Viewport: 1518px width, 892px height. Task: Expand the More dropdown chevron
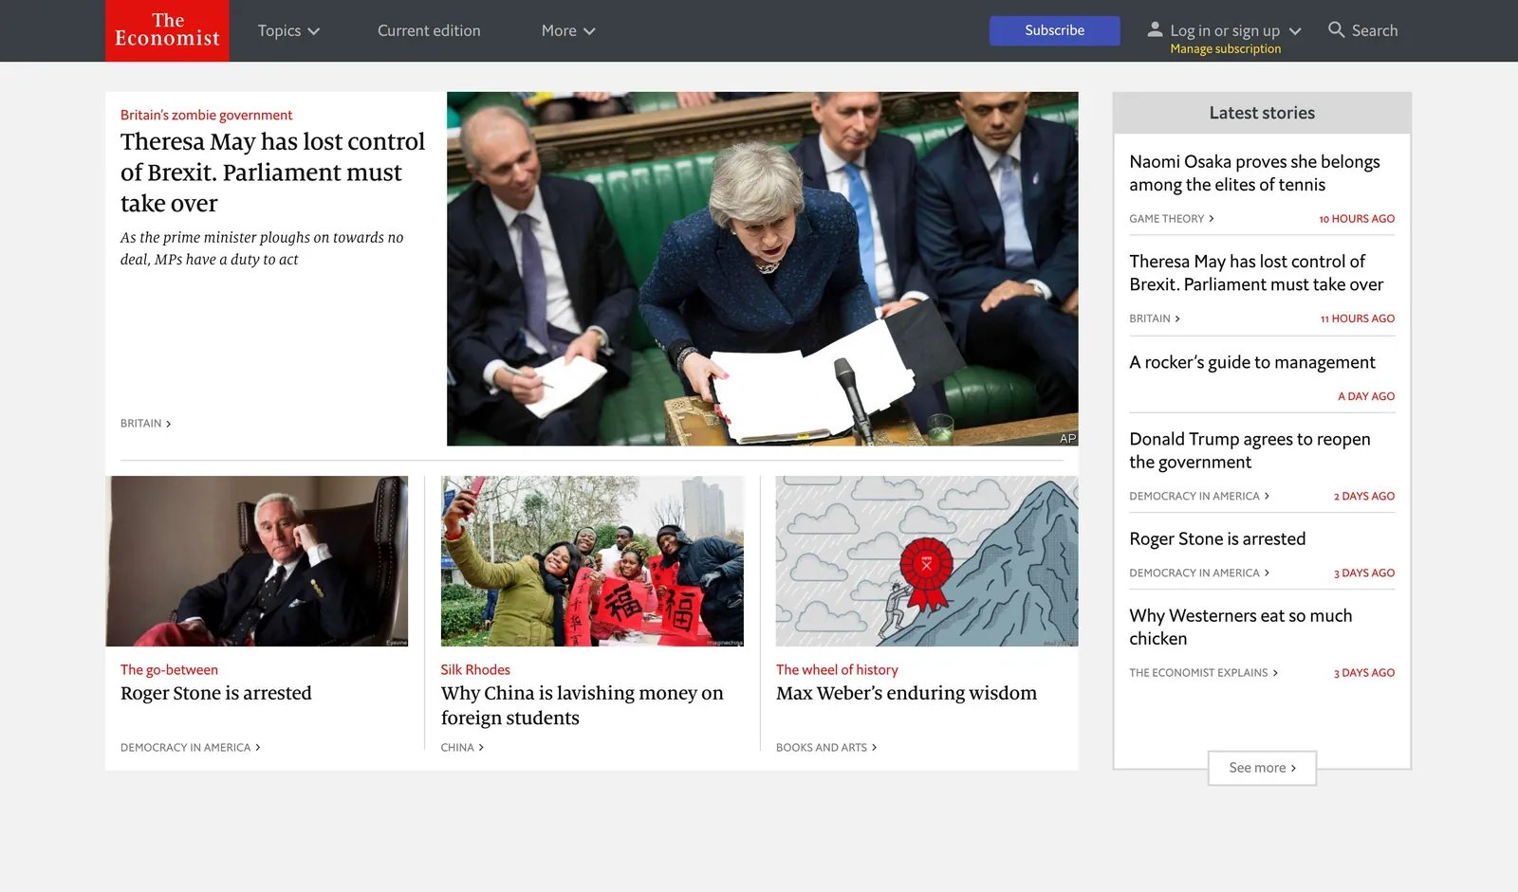point(589,31)
